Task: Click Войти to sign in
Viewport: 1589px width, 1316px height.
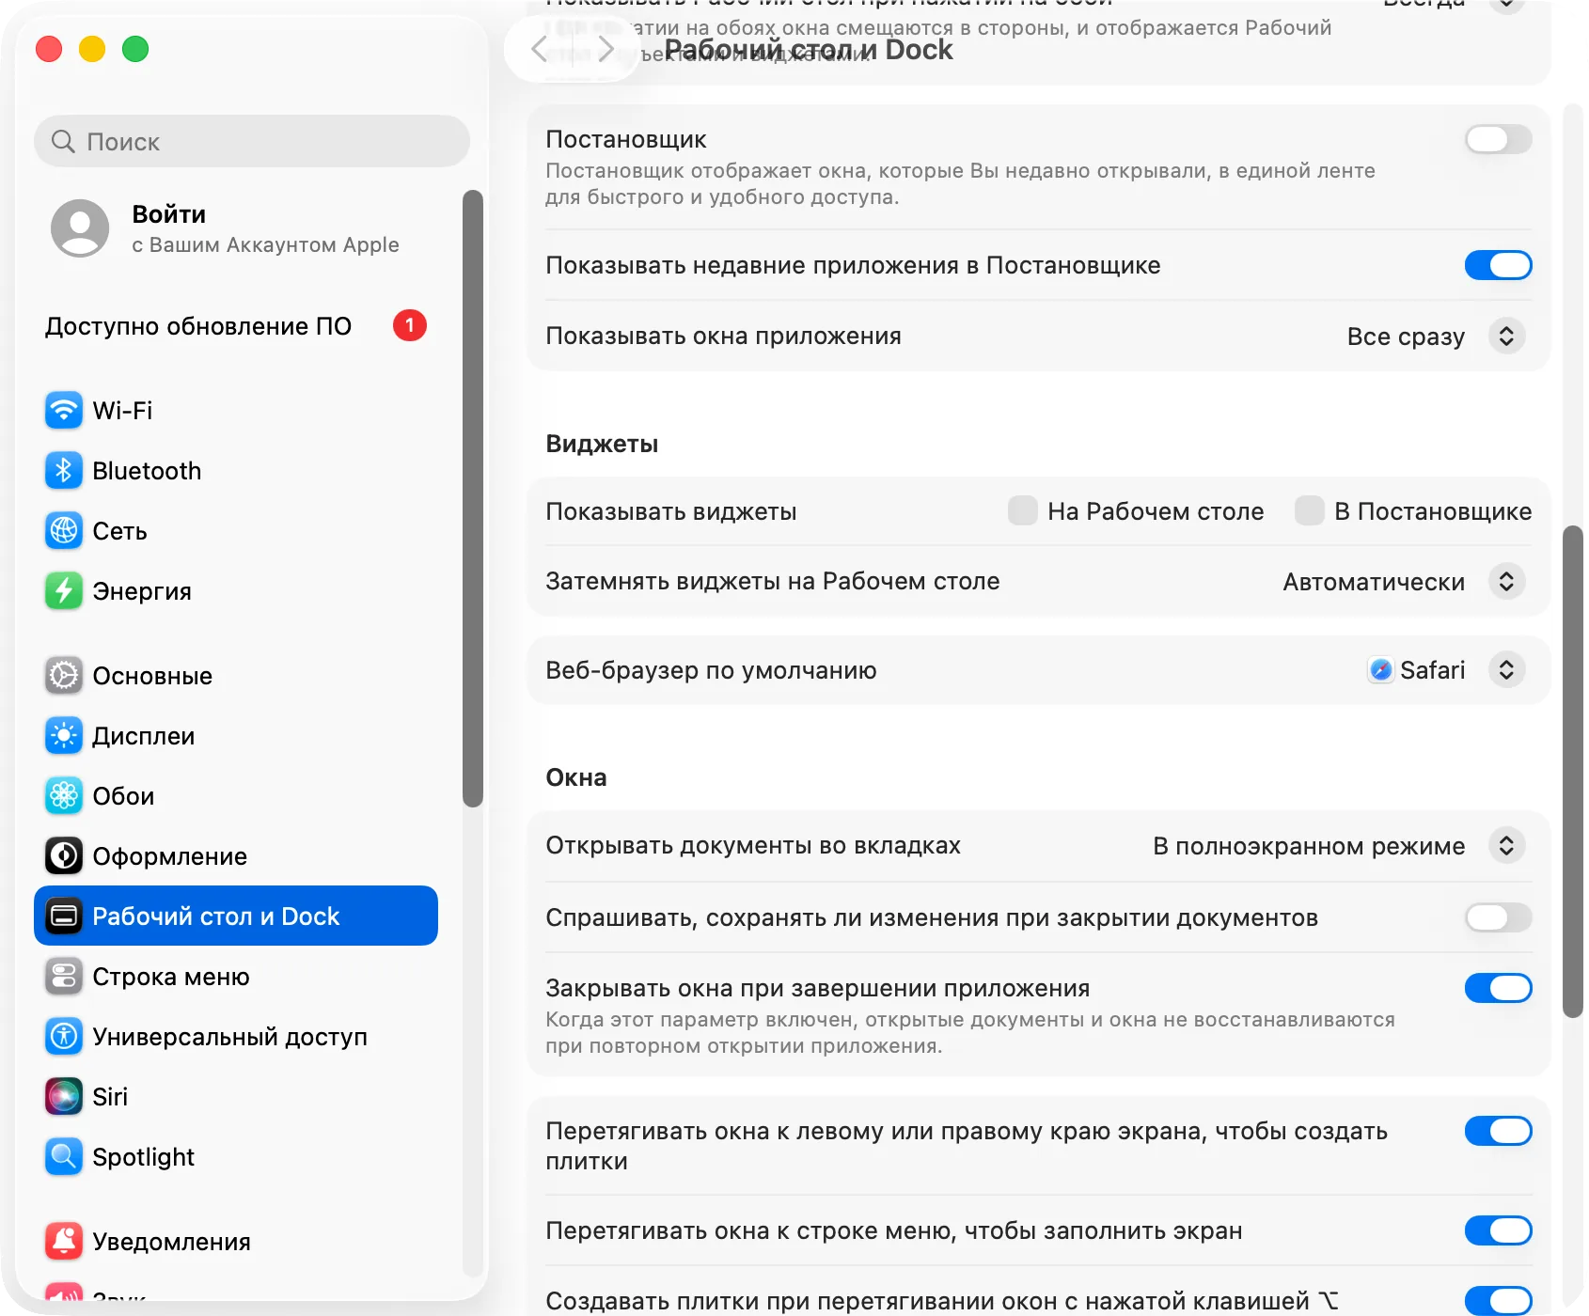Action: [x=169, y=214]
